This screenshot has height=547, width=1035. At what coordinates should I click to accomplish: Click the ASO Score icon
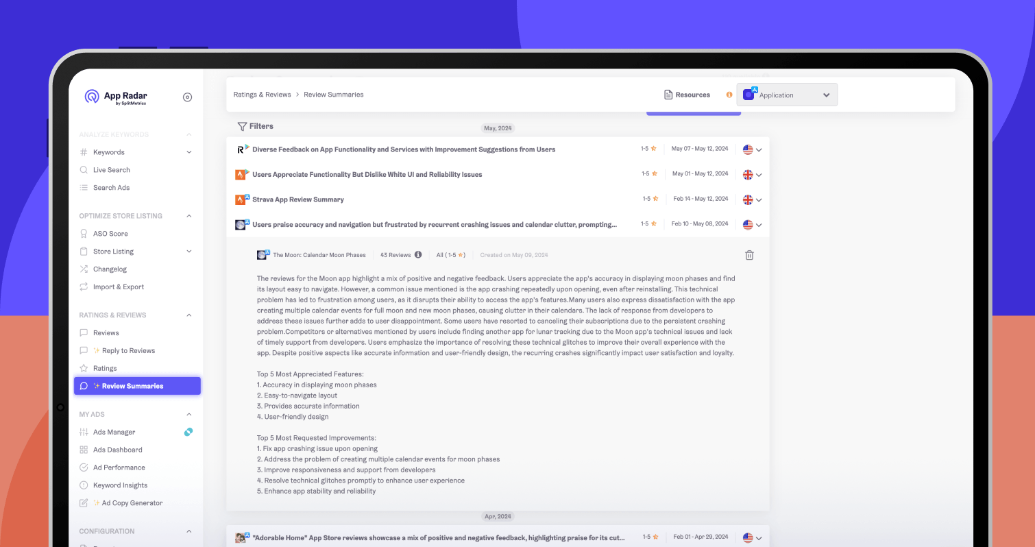pos(84,234)
